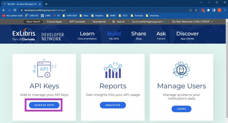This screenshot has width=228, height=123.
Task: Open the LastPass extension icon
Action: [x=203, y=10]
